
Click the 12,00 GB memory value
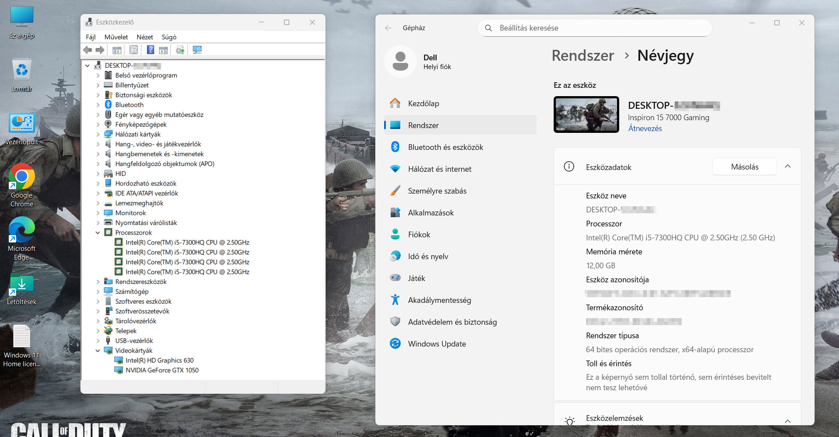pyautogui.click(x=600, y=266)
